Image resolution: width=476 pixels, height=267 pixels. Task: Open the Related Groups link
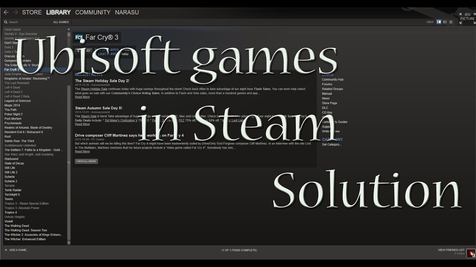(x=332, y=89)
